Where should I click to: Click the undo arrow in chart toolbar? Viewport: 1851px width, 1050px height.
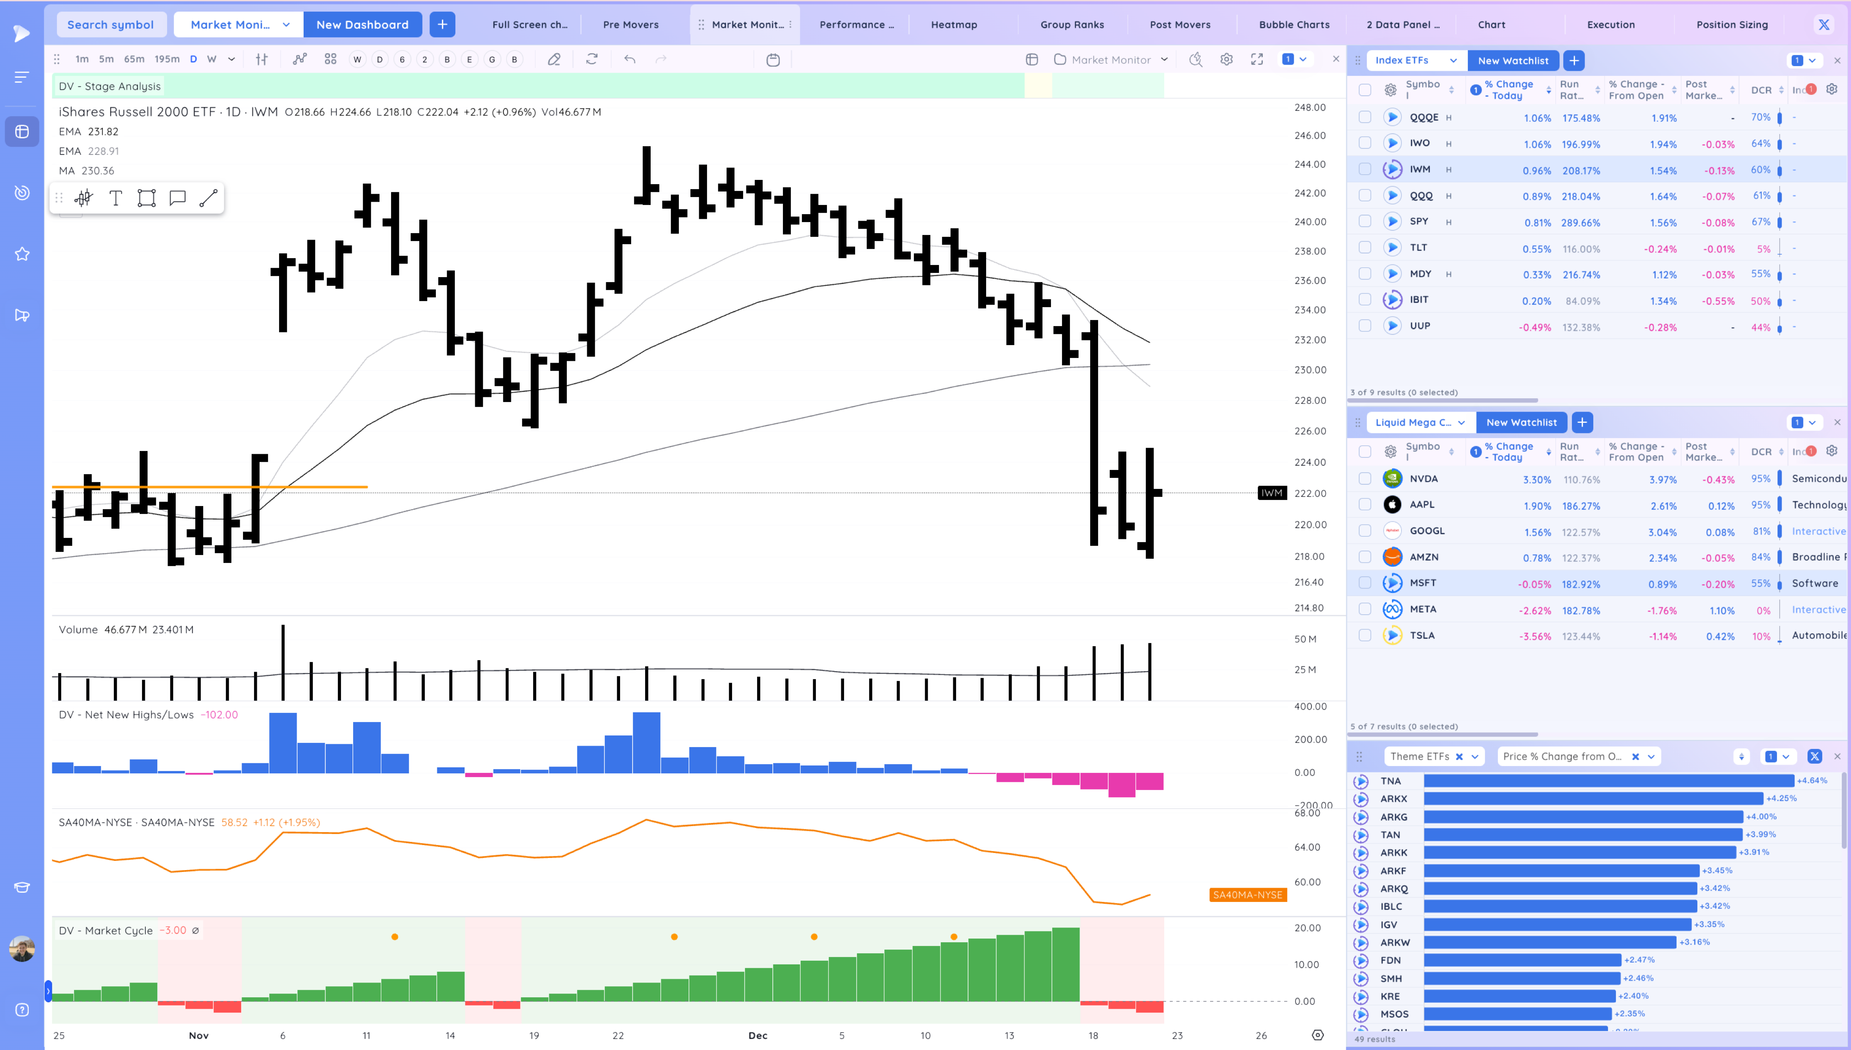[x=630, y=60]
